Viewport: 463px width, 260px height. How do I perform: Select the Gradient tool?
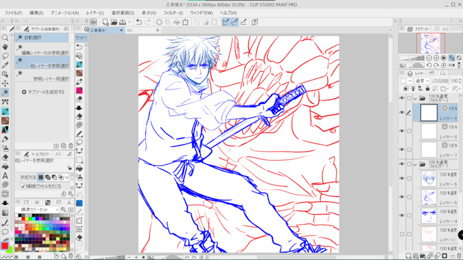pos(5,213)
